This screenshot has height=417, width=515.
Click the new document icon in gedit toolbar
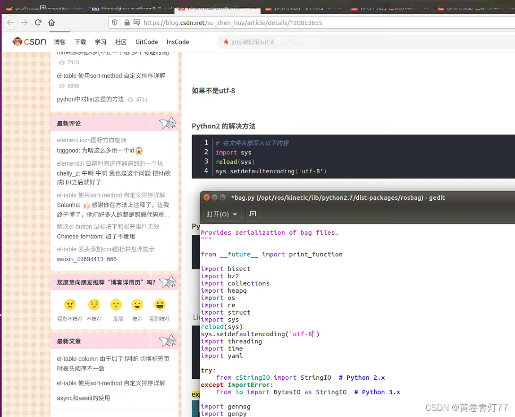coord(253,214)
